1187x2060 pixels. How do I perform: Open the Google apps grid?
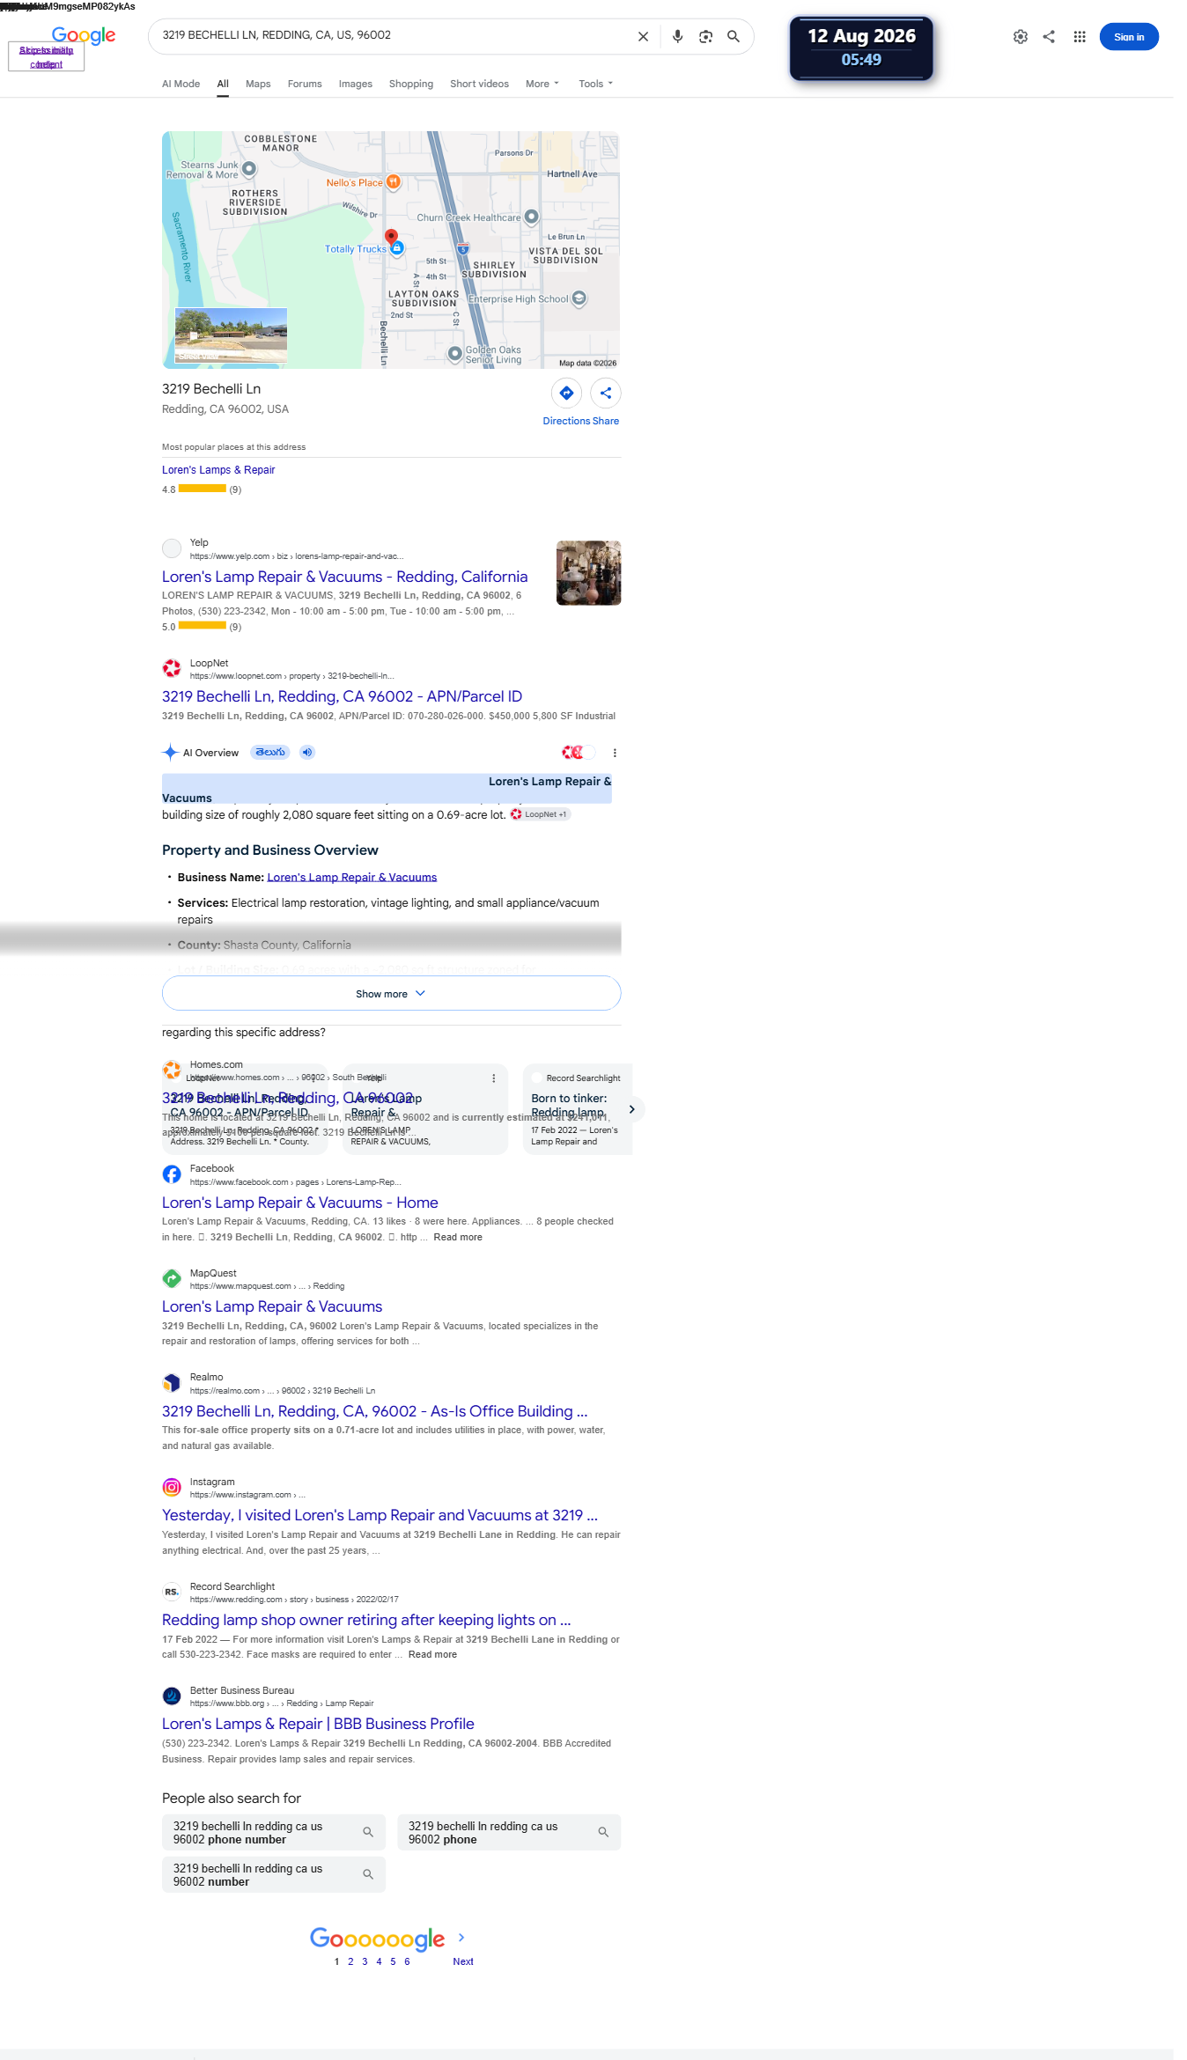(x=1080, y=37)
